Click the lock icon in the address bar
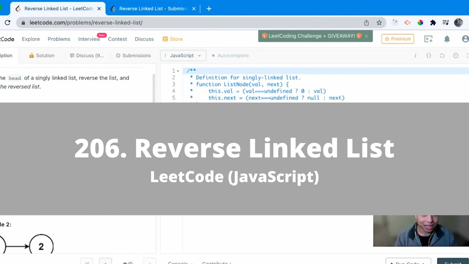This screenshot has width=469, height=264. pyautogui.click(x=23, y=23)
